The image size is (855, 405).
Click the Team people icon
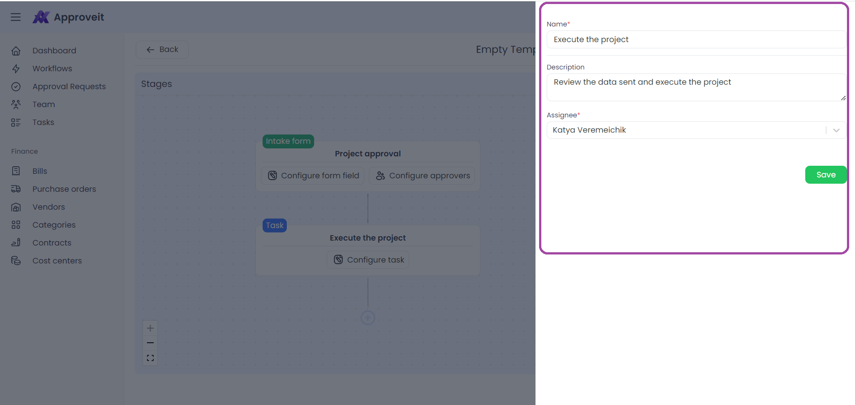[x=16, y=104]
